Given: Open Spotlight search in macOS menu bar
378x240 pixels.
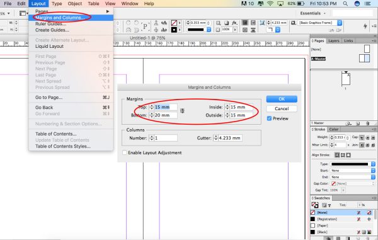Looking at the screenshot, I should coord(345,4).
